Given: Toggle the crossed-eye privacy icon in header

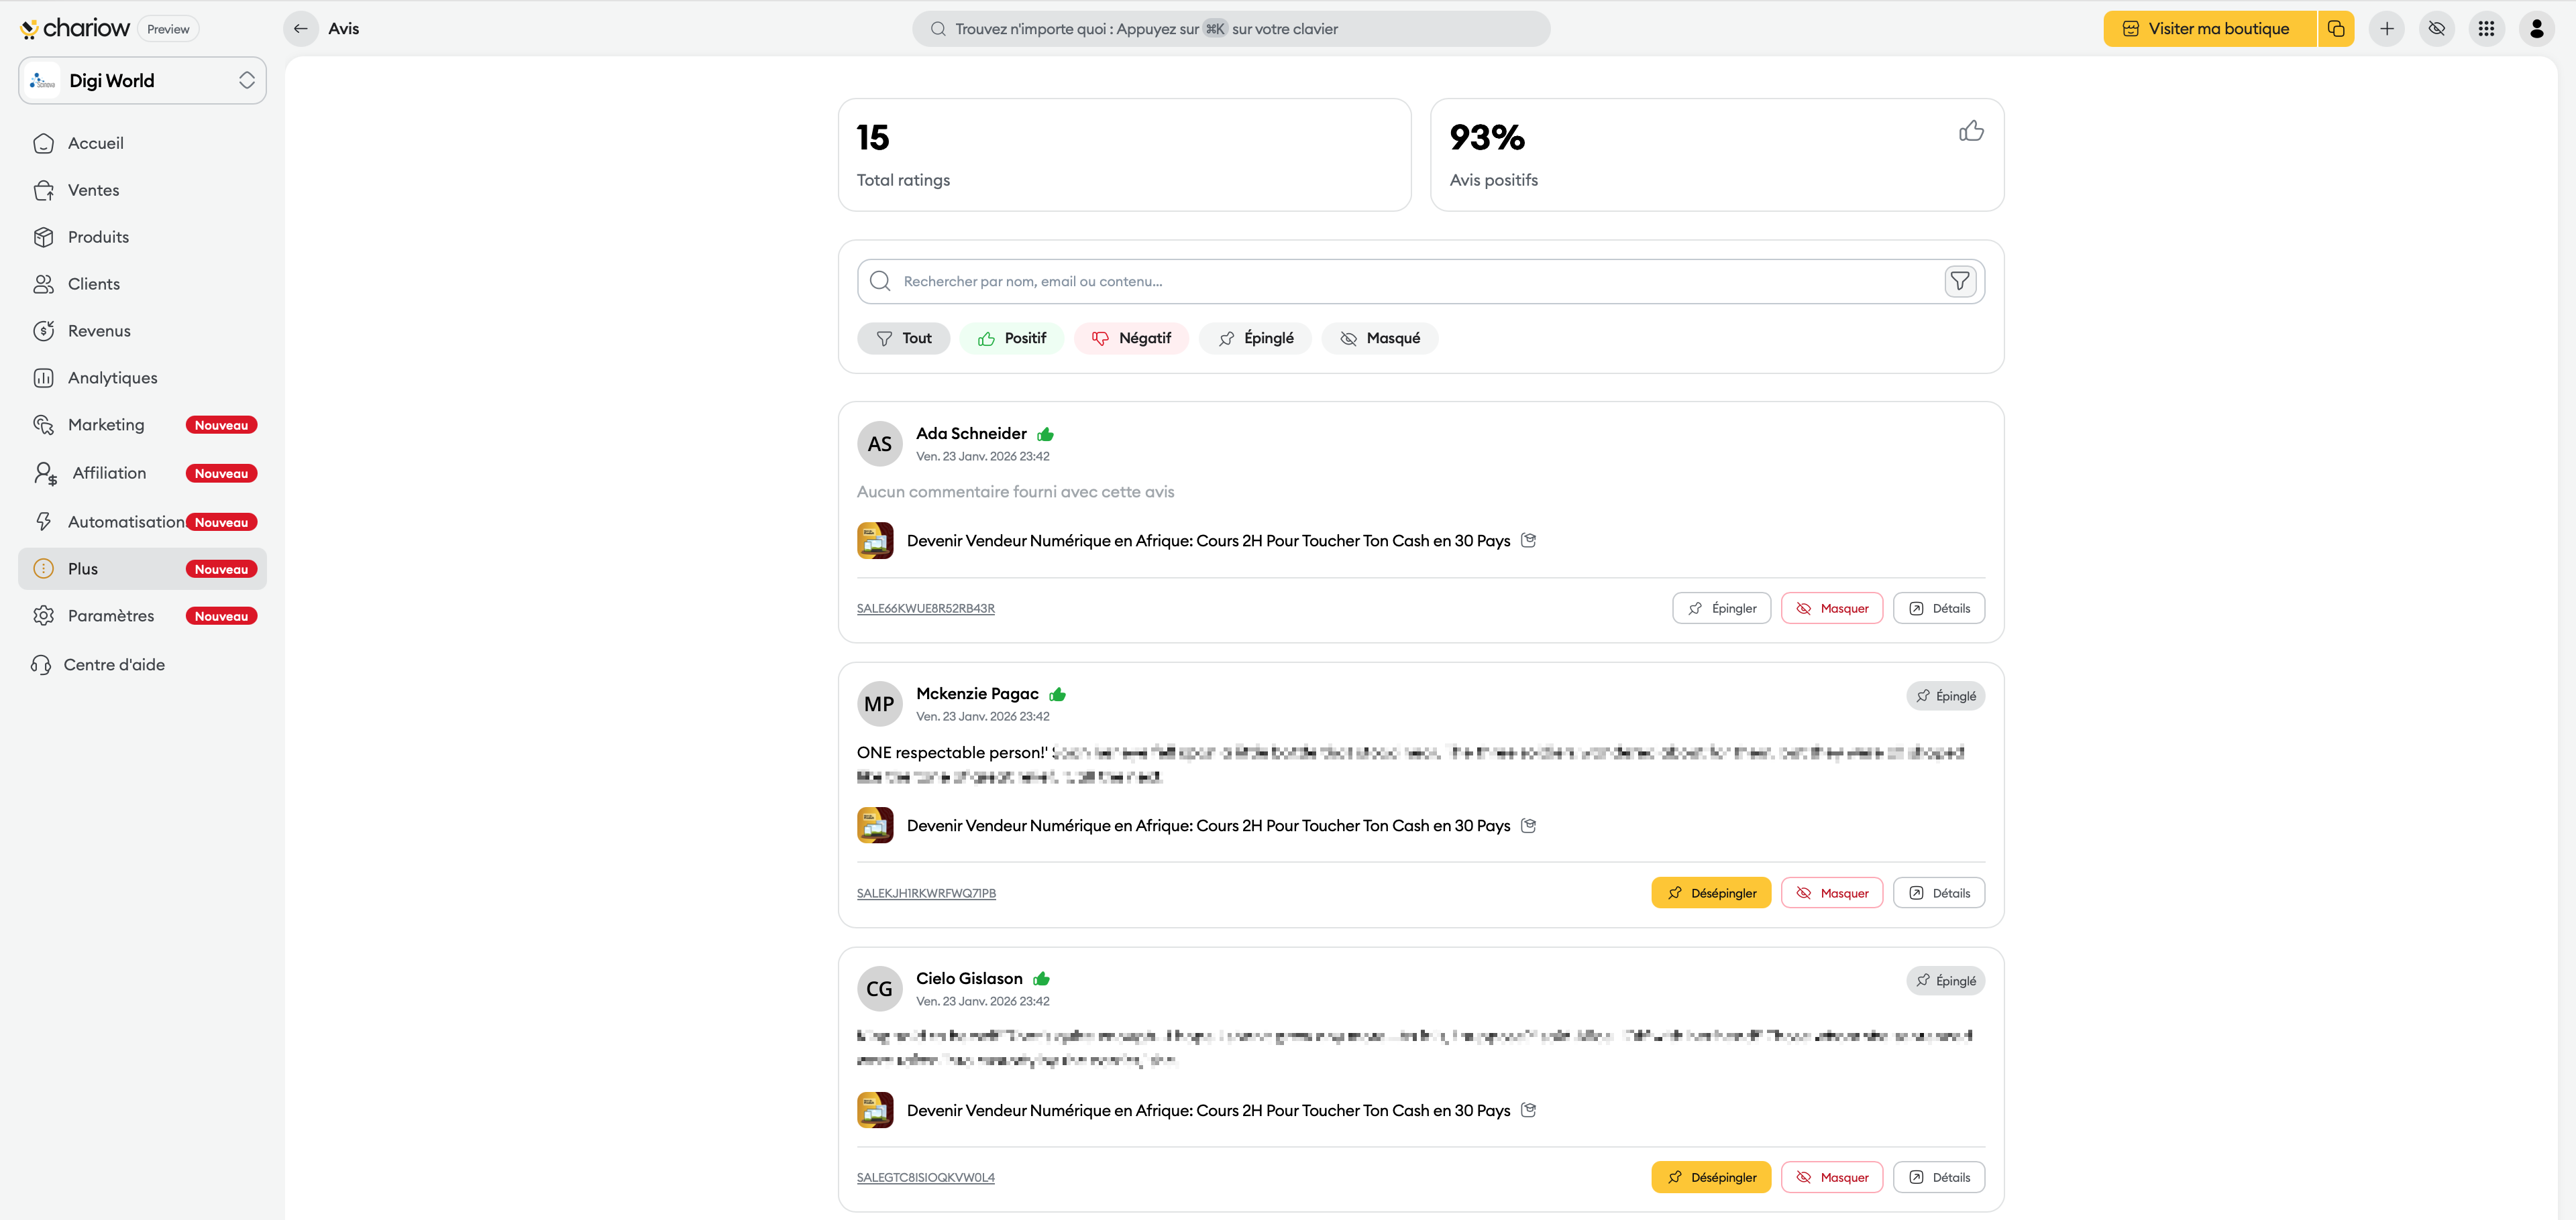Looking at the screenshot, I should pyautogui.click(x=2437, y=29).
